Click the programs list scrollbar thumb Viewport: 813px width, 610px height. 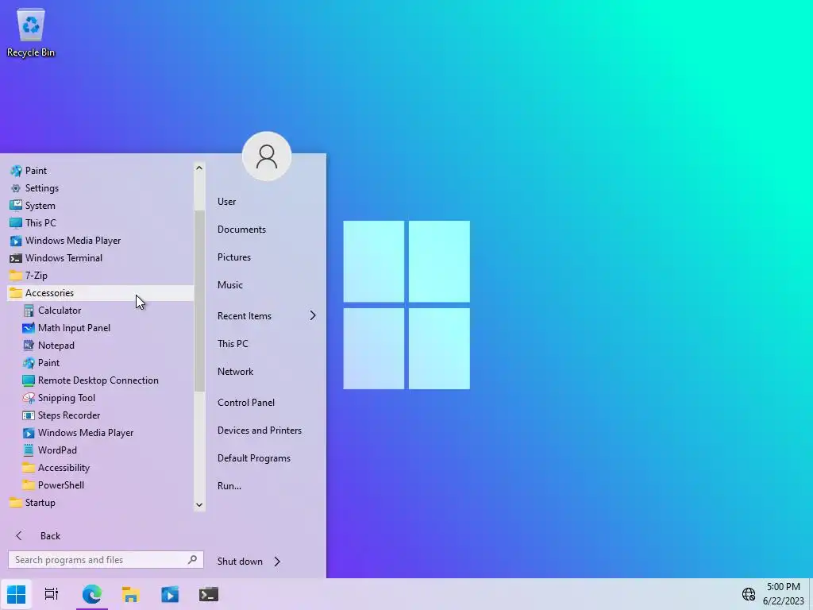pyautogui.click(x=199, y=301)
